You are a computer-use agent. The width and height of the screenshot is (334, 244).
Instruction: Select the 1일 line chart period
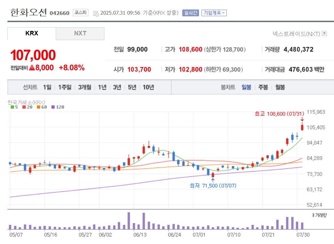[47, 87]
